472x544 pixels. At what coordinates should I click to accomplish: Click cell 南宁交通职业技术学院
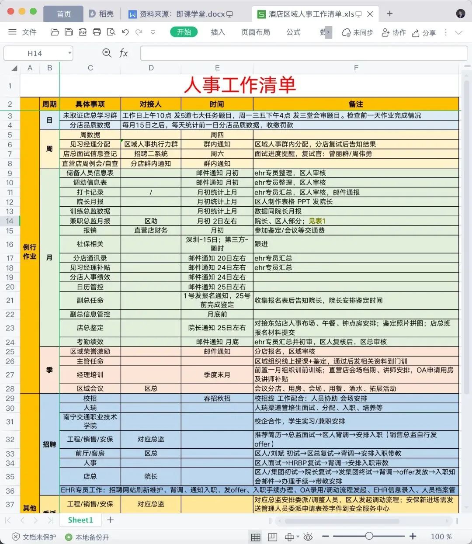[90, 421]
